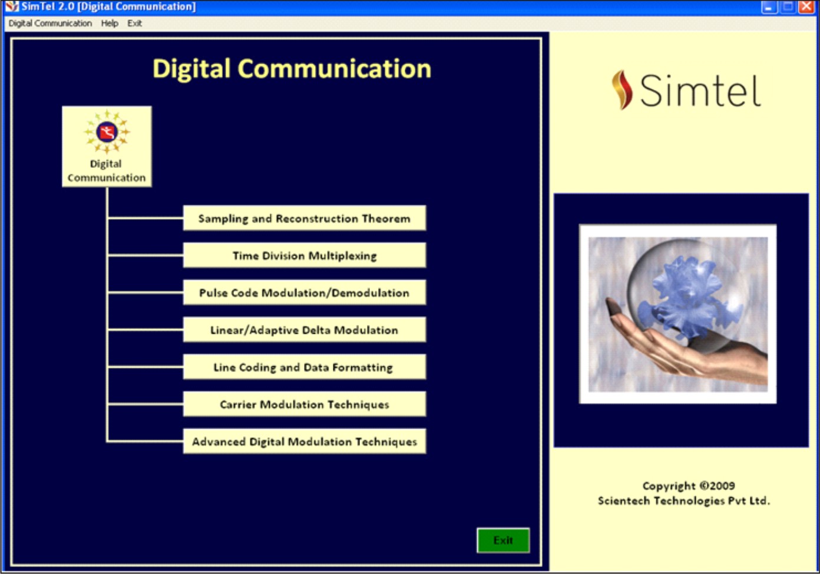Click the hand holding globe picture
This screenshot has width=820, height=574.
tap(678, 314)
